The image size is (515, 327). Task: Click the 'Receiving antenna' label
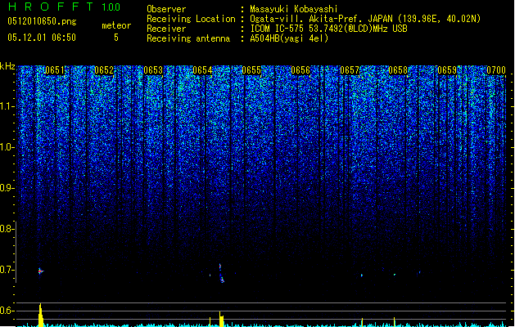coord(188,38)
